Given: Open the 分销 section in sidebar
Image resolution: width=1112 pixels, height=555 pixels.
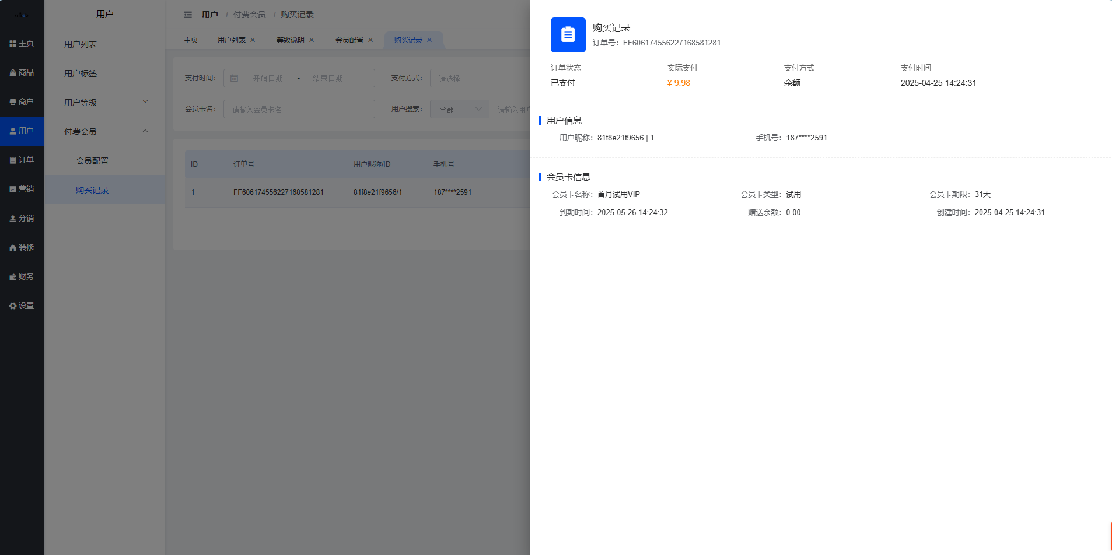Looking at the screenshot, I should 22,217.
